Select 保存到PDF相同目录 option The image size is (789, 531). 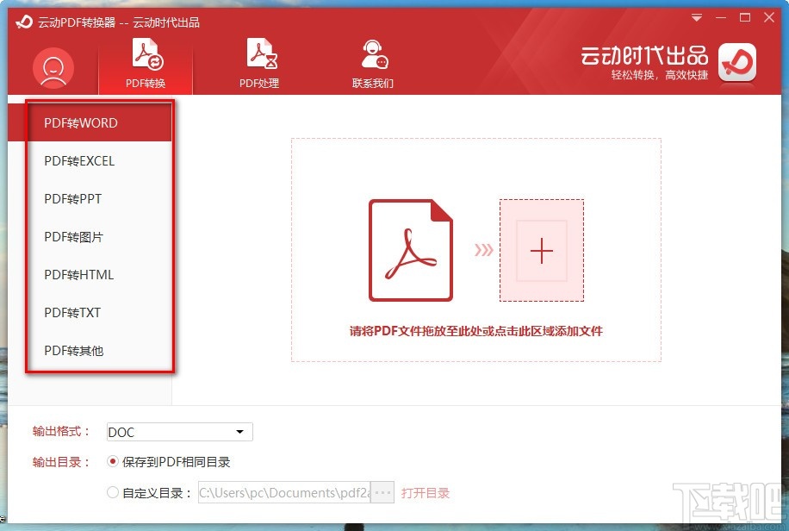[x=113, y=461]
